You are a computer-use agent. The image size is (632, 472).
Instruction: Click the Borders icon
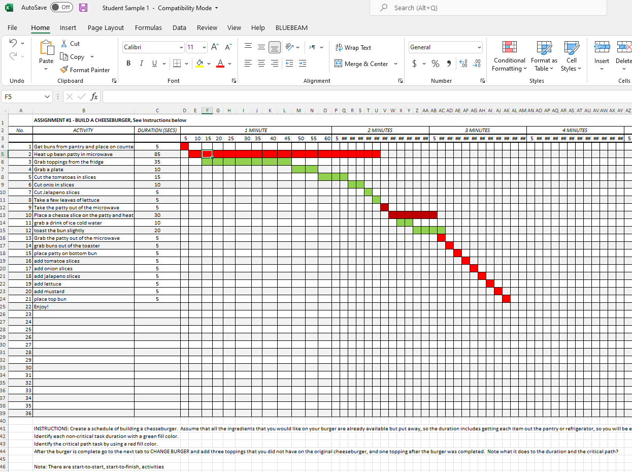pos(176,64)
